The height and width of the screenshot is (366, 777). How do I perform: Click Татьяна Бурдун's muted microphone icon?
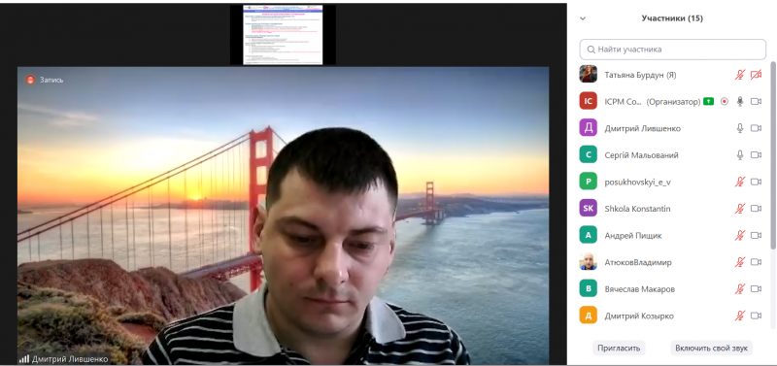click(x=740, y=75)
